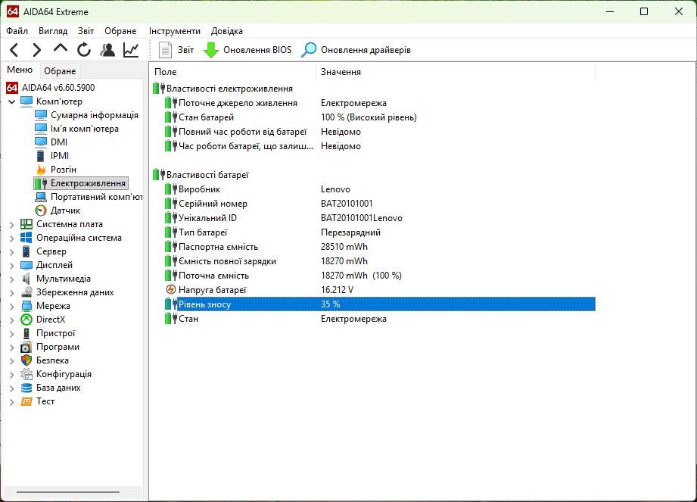Screen dimensions: 697x502
Task: Open the Довідка menu
Action: tap(227, 31)
